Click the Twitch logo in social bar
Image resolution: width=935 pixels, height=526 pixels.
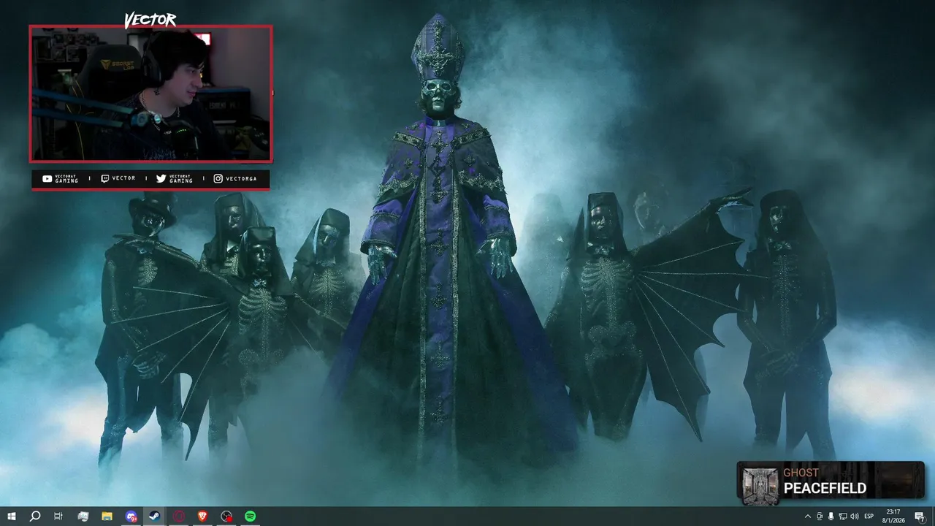(x=104, y=178)
